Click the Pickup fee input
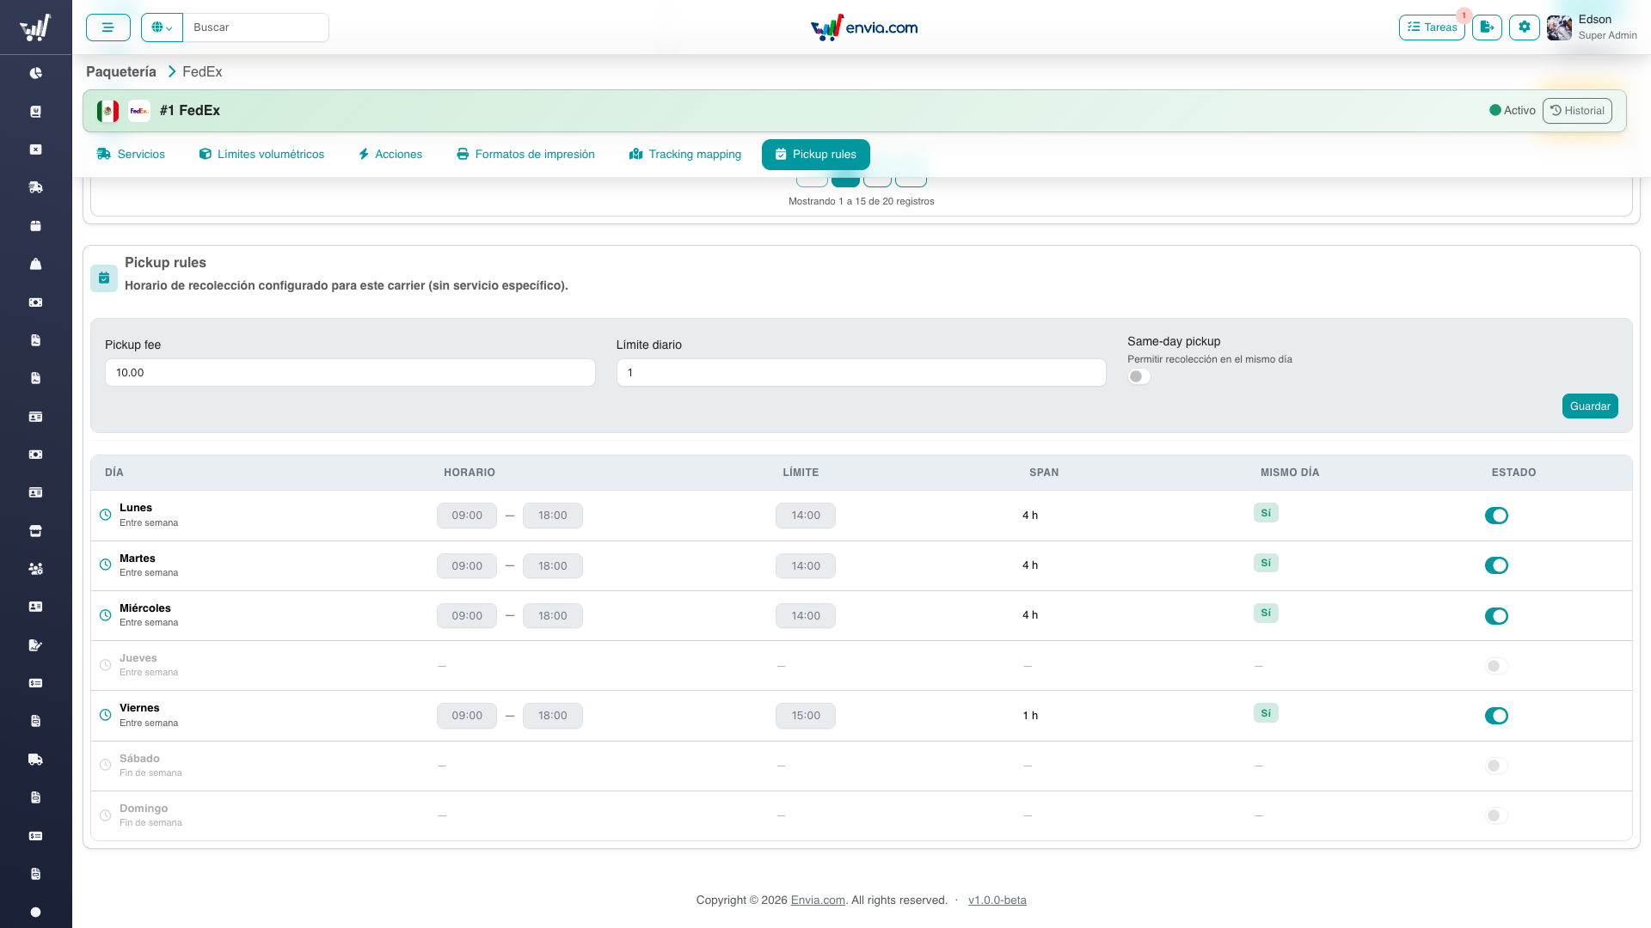The width and height of the screenshot is (1651, 928). click(350, 373)
